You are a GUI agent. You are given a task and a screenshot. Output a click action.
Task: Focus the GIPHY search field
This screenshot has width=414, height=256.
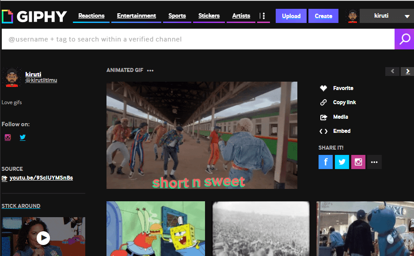click(x=198, y=39)
